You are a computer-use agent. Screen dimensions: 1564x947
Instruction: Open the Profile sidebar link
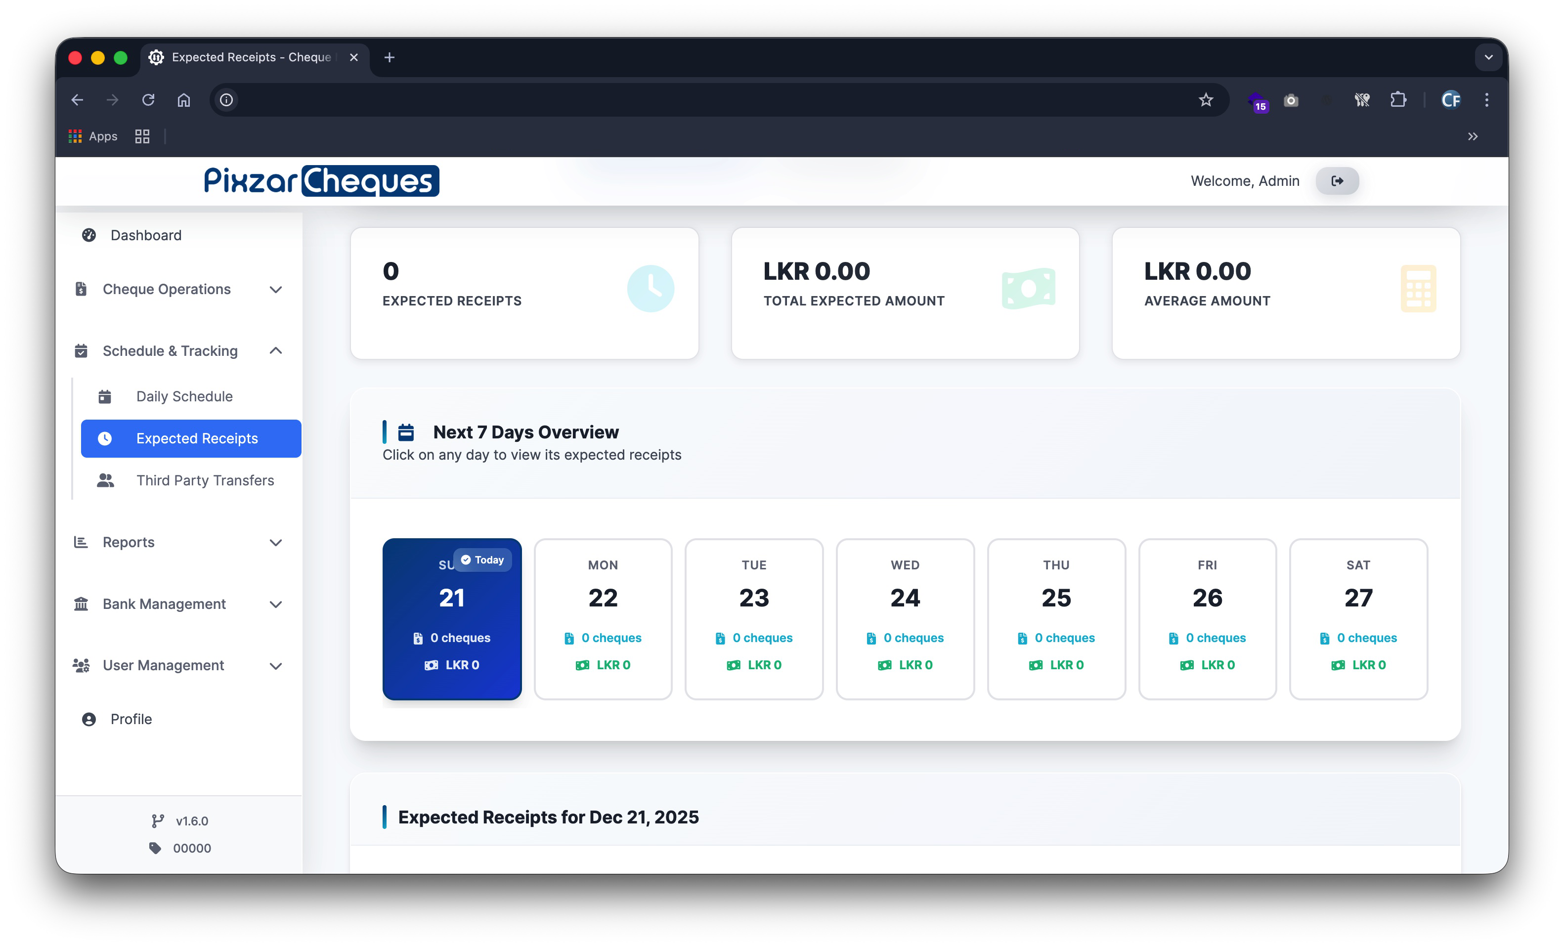pos(131,719)
